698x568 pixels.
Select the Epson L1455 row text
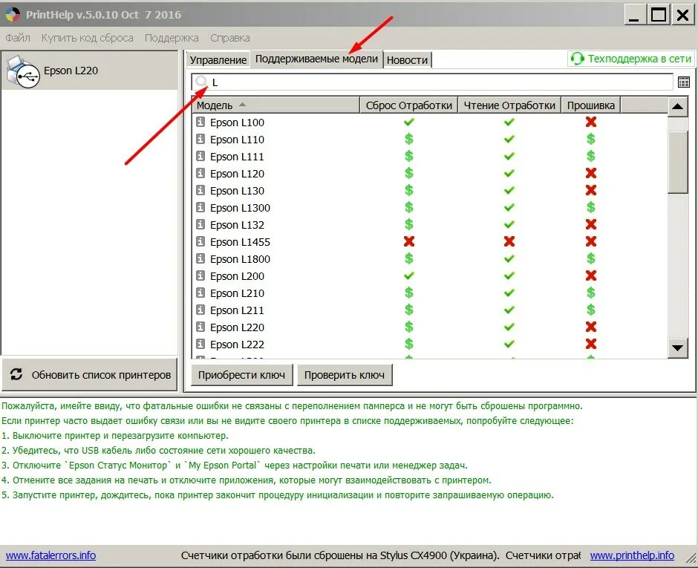240,242
